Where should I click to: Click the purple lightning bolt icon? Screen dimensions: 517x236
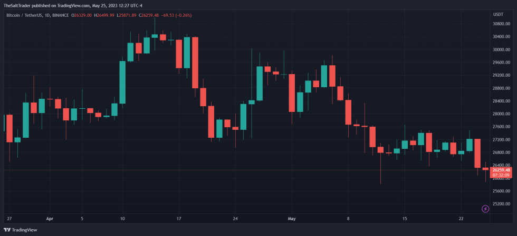pyautogui.click(x=485, y=209)
